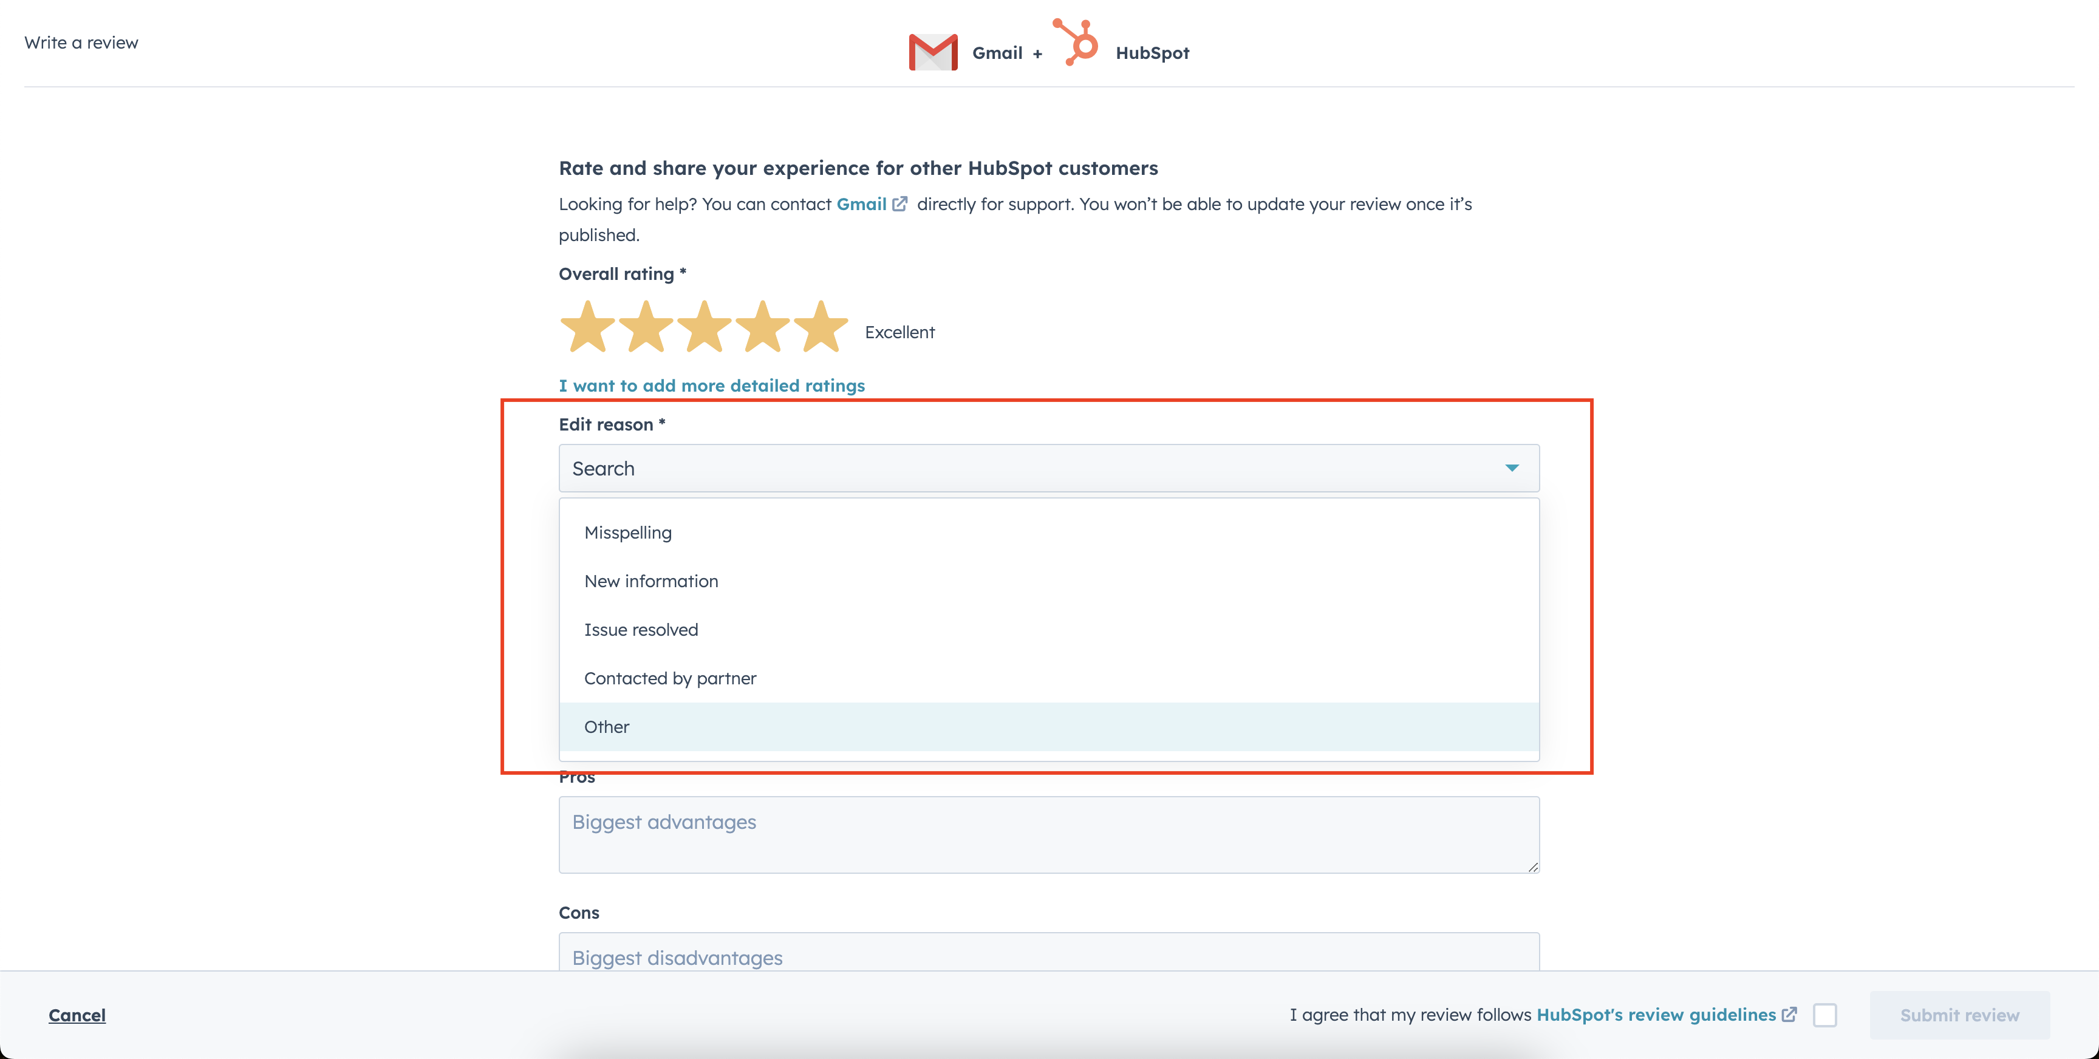Click the Edit reason Search field
This screenshot has width=2099, height=1059.
[x=1049, y=468]
